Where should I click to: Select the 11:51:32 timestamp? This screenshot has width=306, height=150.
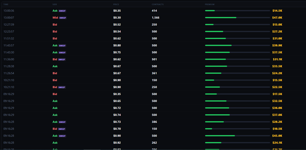9,39
